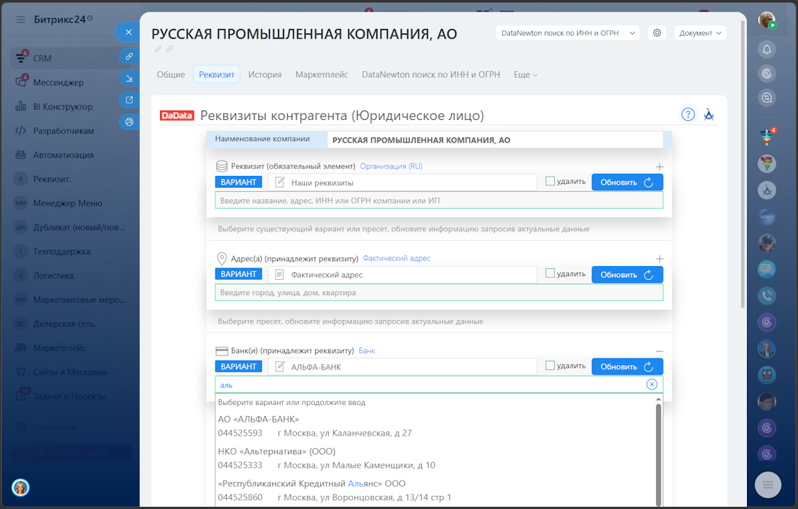Click Обновить button for Фактический адрес

point(627,275)
